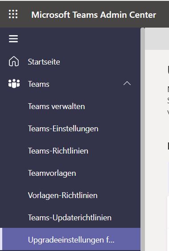This screenshot has height=251, width=169.
Task: Click the house icon beside Startseite
Action: pyautogui.click(x=14, y=61)
